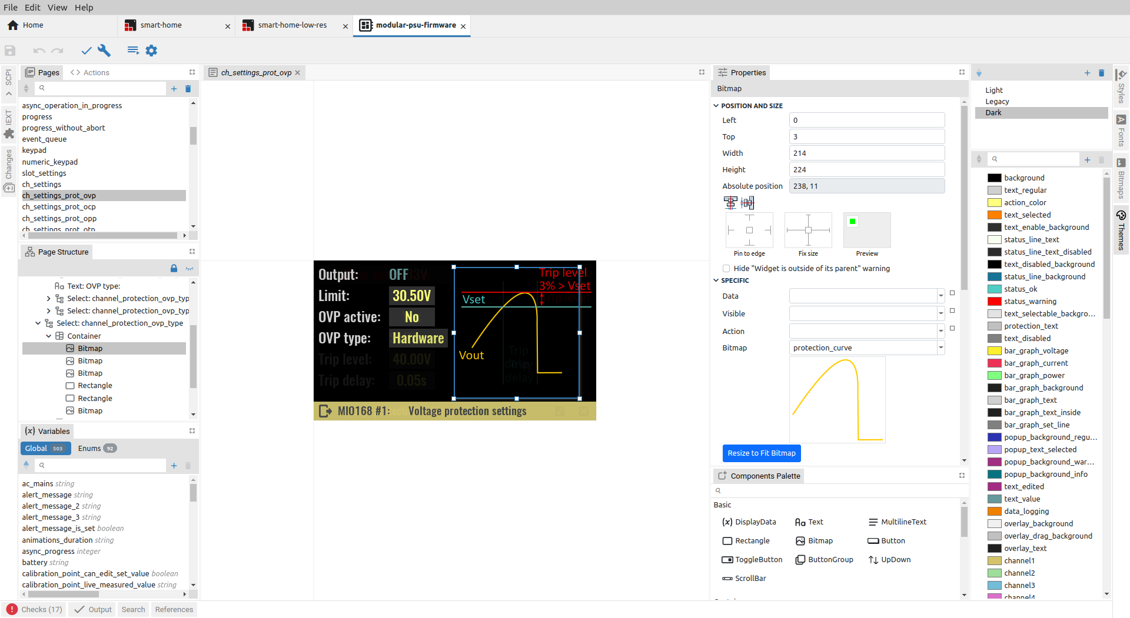1130x618 pixels.
Task: Maximize the Properties panel
Action: click(962, 72)
